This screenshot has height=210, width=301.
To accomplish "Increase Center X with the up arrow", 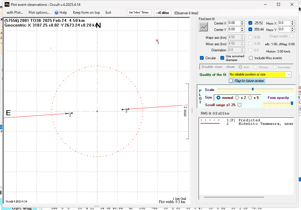I will click(242, 22).
